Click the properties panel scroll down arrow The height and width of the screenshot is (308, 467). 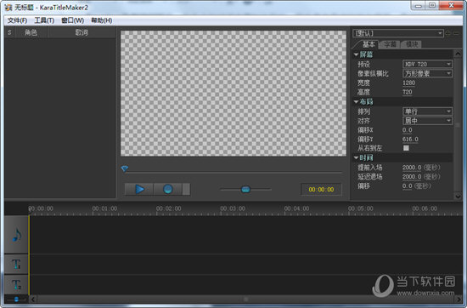pos(458,196)
